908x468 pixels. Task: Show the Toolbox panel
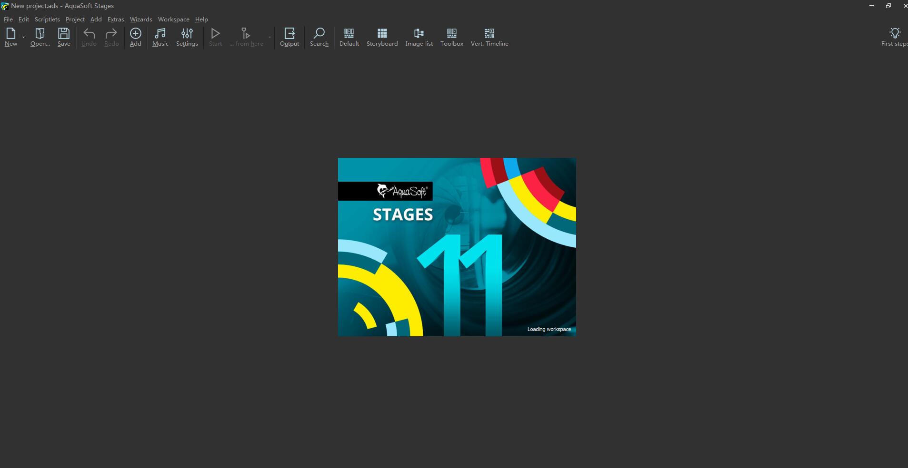[451, 37]
